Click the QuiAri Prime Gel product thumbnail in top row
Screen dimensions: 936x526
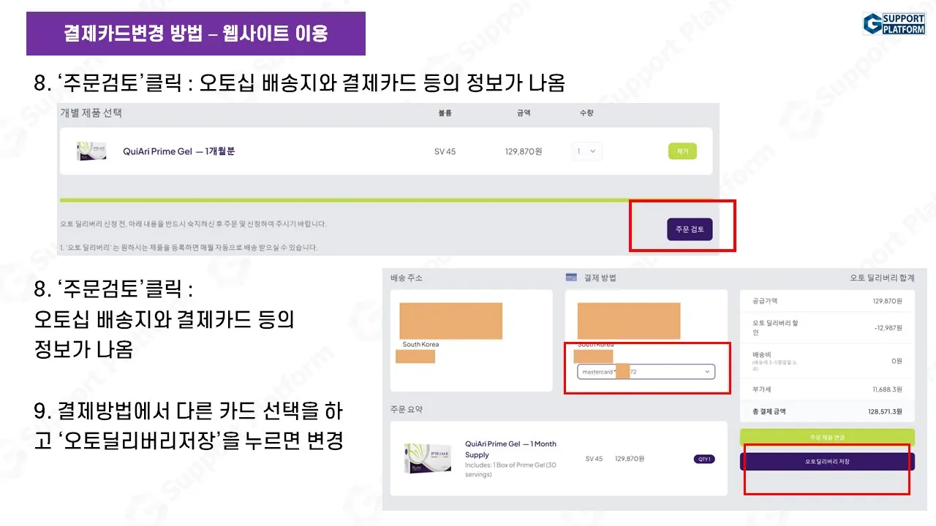pyautogui.click(x=91, y=151)
